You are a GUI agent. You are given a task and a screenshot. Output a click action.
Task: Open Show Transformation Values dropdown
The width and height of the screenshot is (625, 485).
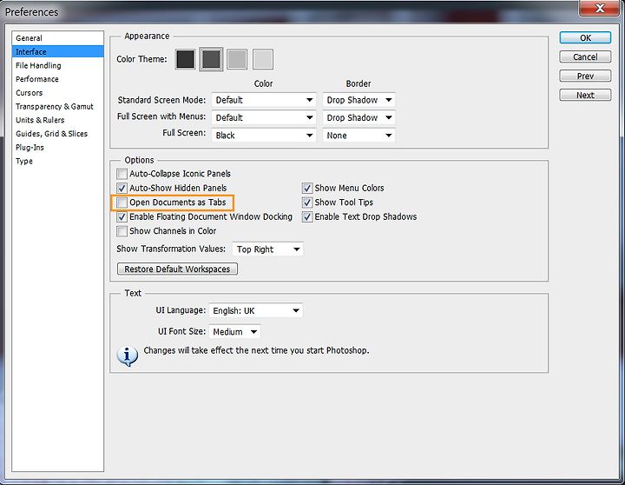click(268, 249)
